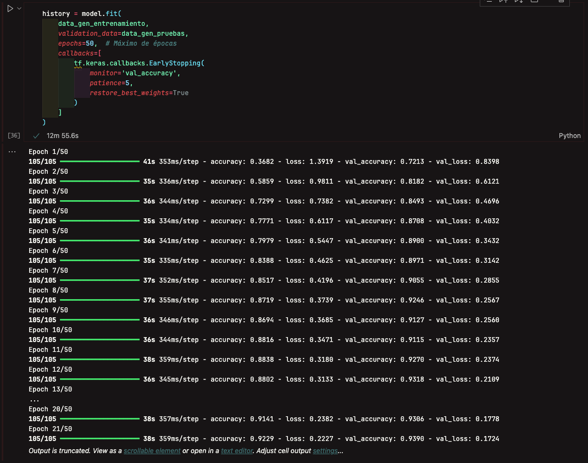Click the Epoch 1/50 progress bar
This screenshot has height=463, width=588.
(100, 161)
